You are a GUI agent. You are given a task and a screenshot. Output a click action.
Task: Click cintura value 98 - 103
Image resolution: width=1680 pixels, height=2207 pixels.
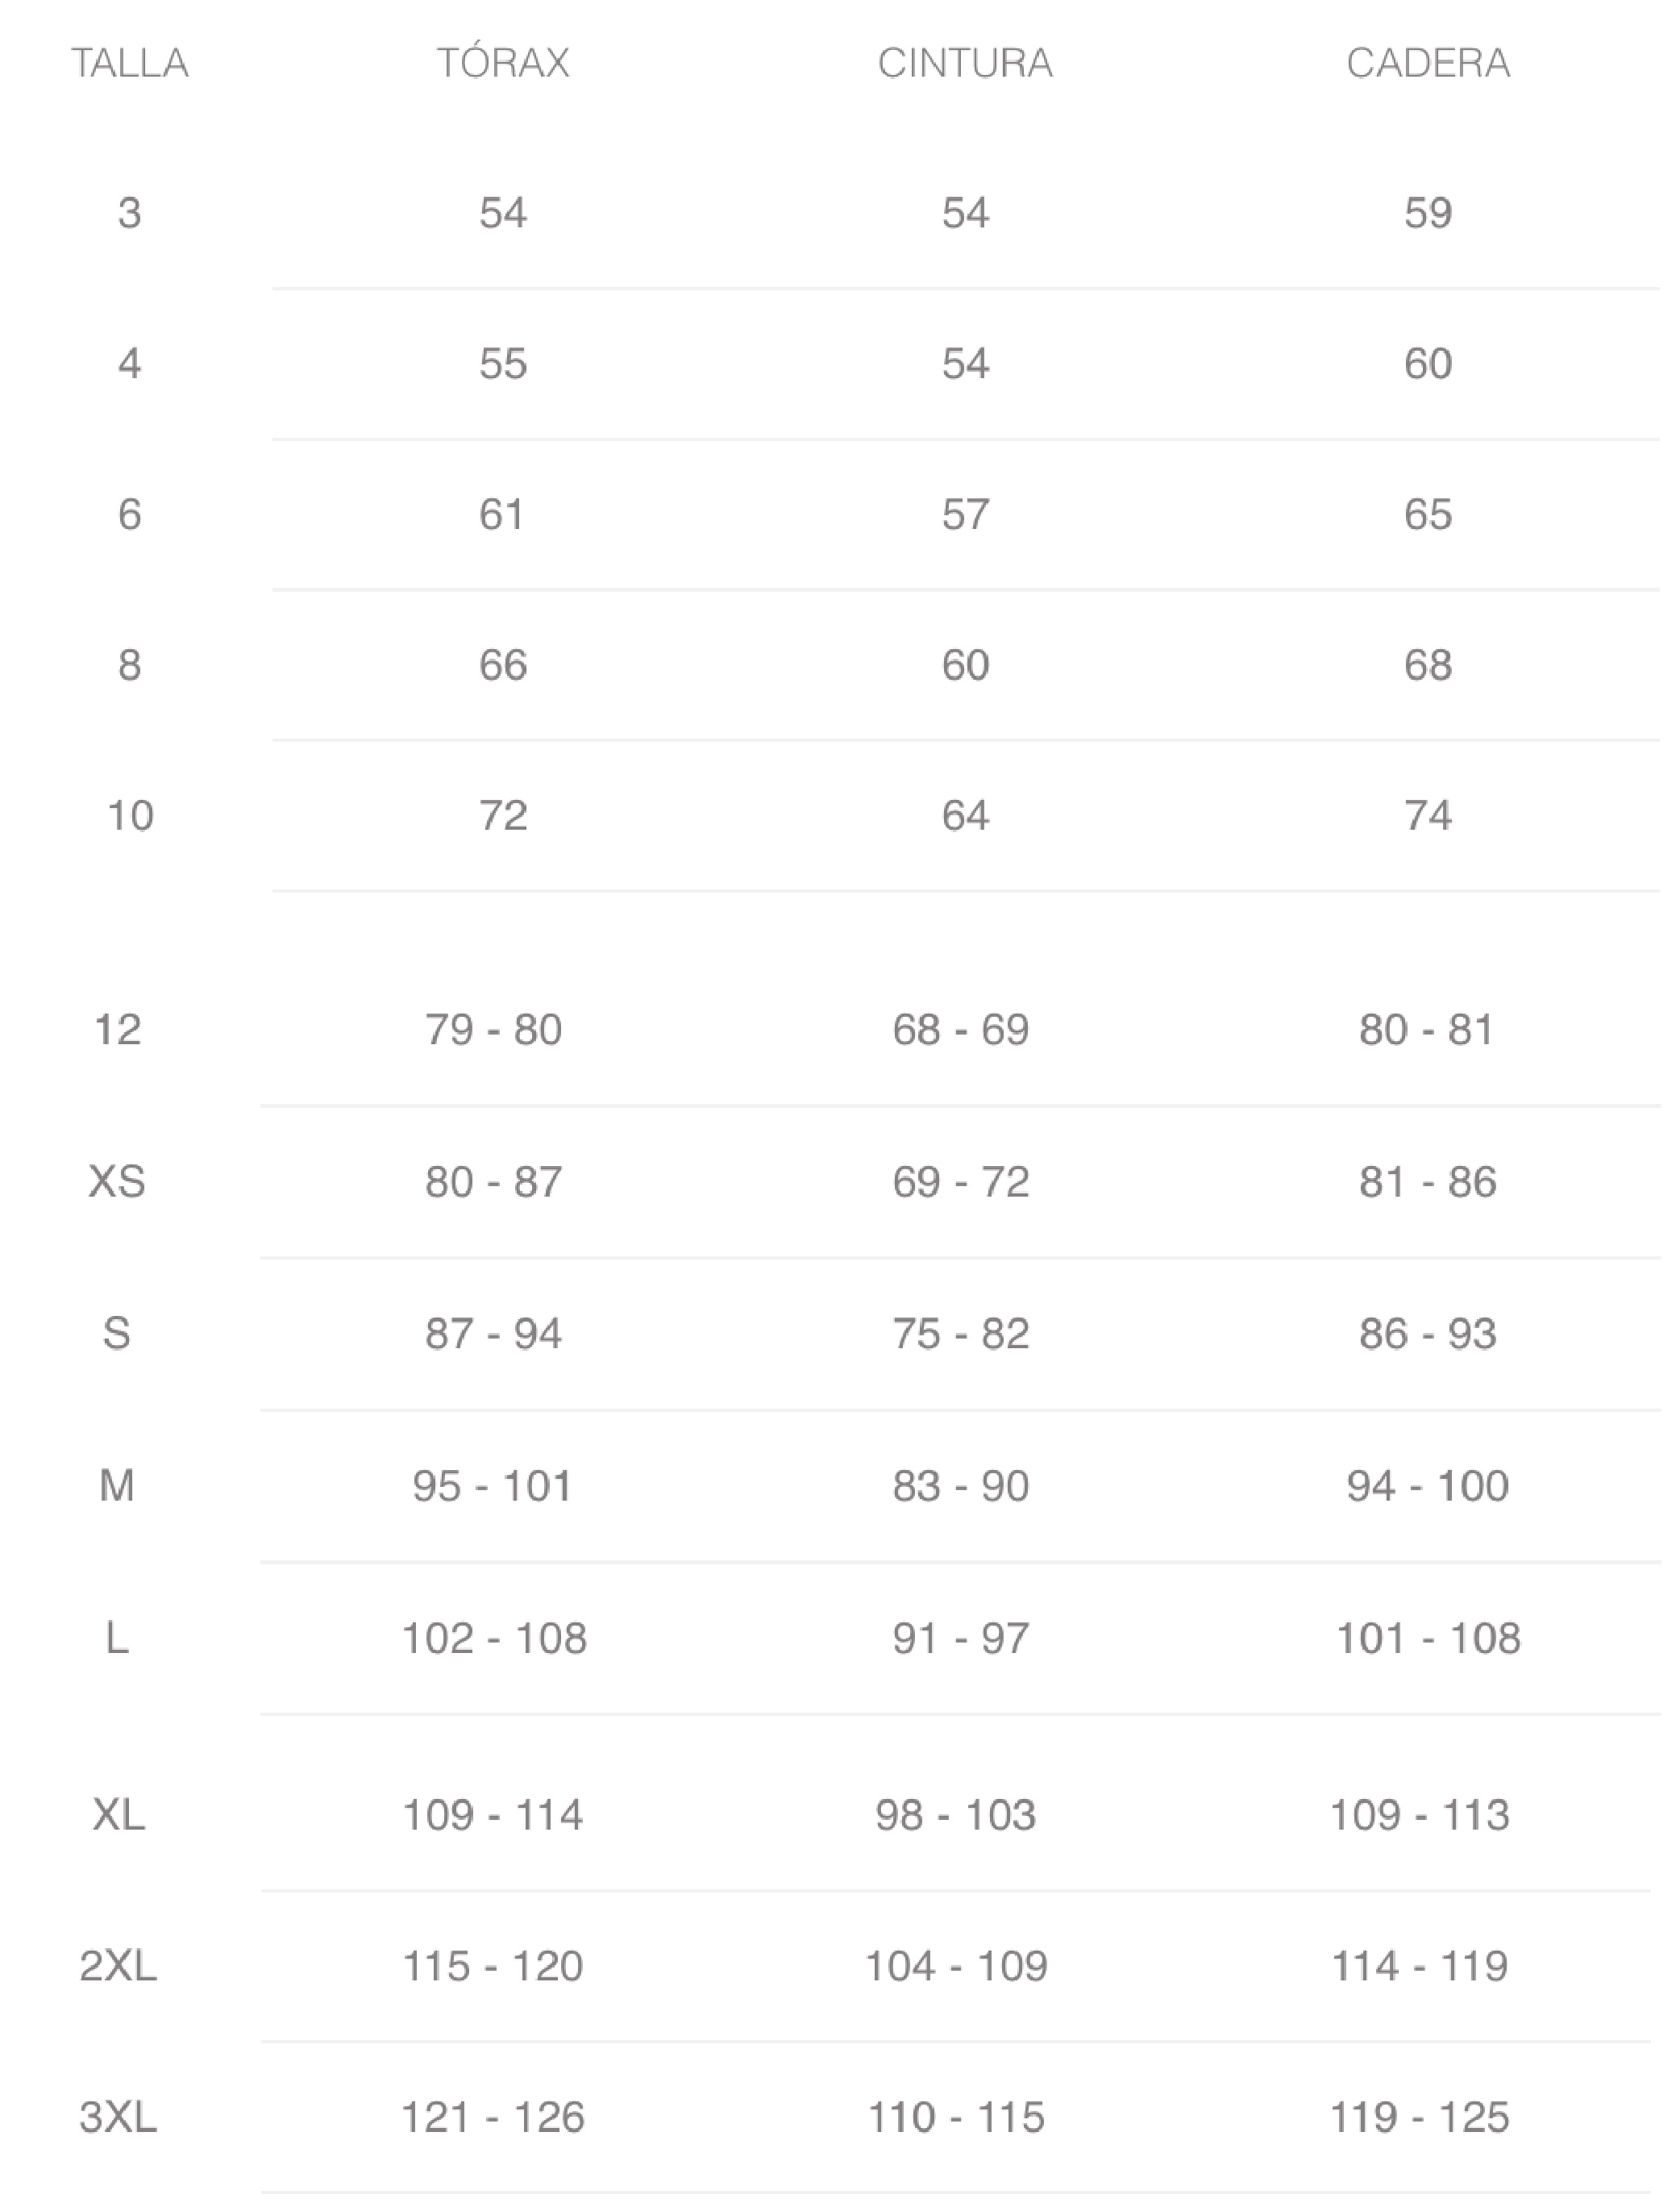(x=956, y=1815)
